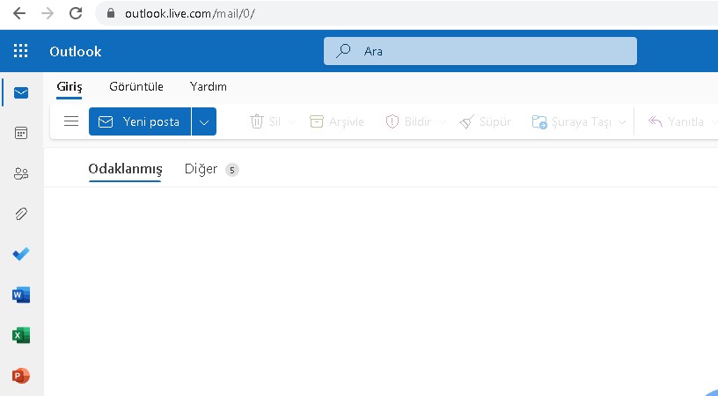Image resolution: width=718 pixels, height=396 pixels.
Task: Launch PowerPoint from the sidebar
Action: tap(21, 376)
